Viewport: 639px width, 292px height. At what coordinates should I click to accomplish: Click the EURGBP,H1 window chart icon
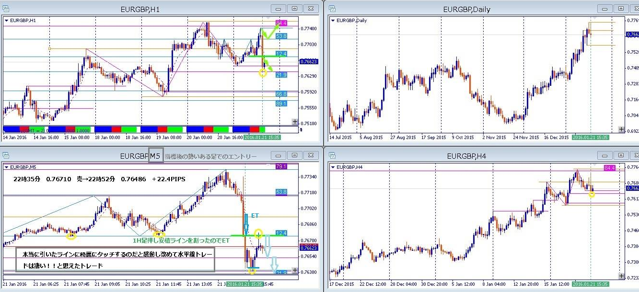point(6,8)
